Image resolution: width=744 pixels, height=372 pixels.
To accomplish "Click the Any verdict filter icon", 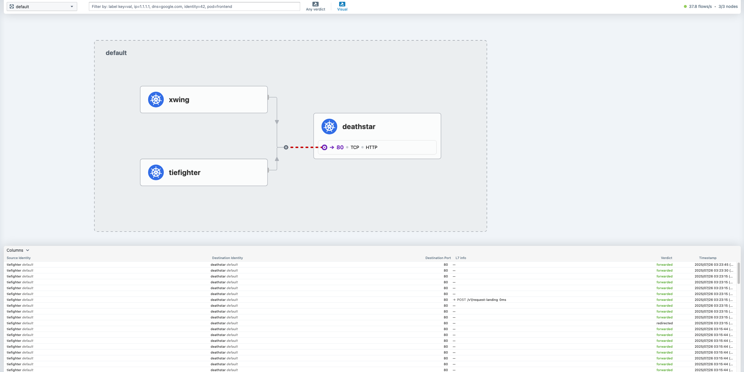I will pos(315,4).
